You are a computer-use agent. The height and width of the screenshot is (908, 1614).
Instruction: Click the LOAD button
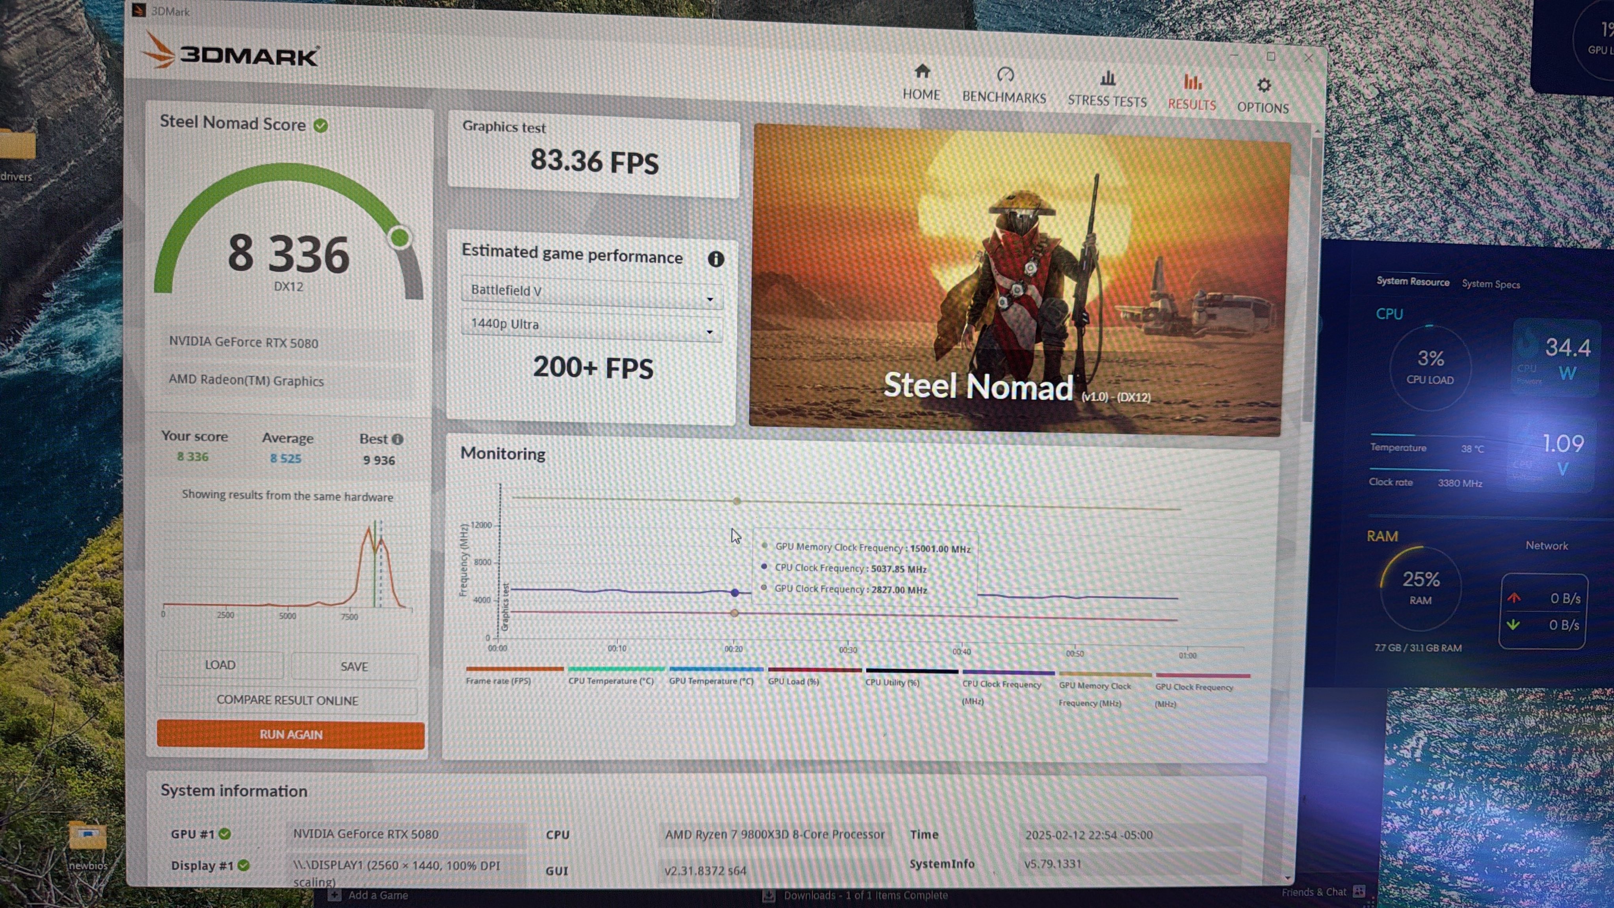tap(220, 665)
